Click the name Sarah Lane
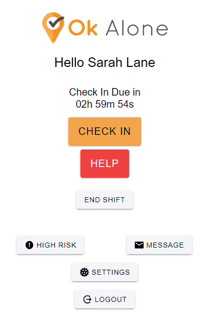Viewport: 204px width, 318px height. [122, 62]
